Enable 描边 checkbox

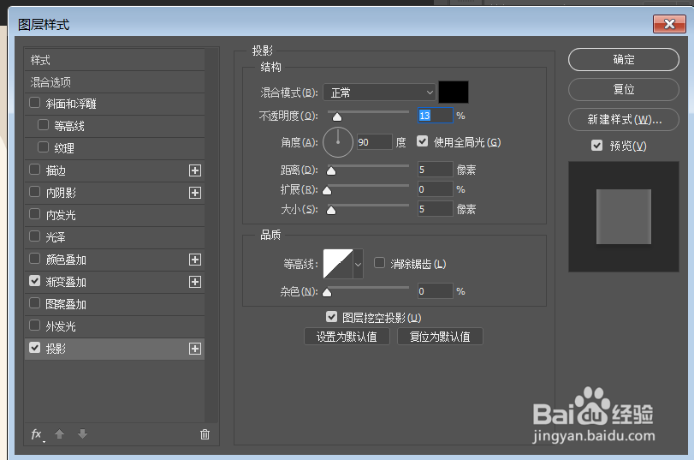point(34,170)
